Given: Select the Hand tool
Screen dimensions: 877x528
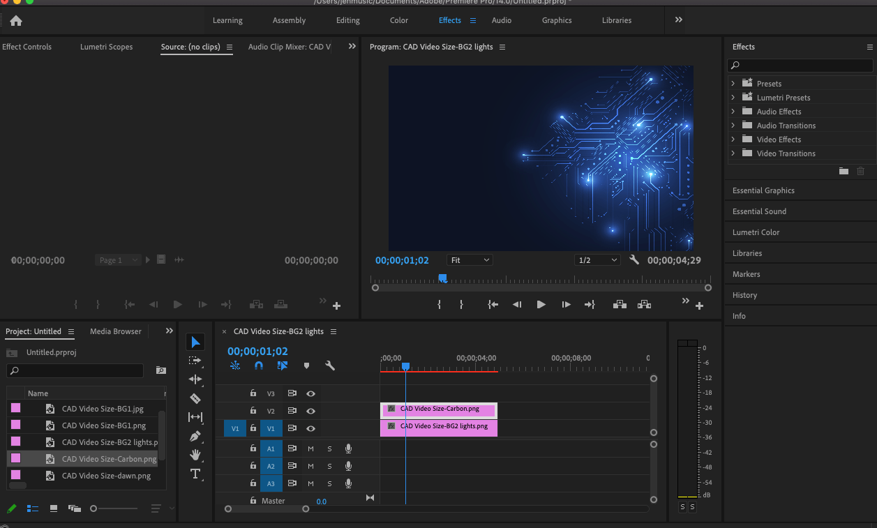Looking at the screenshot, I should [x=195, y=455].
